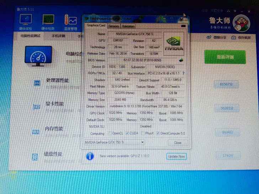Click memory performance icon
Screen dimensions: 259x194
pos(36,132)
